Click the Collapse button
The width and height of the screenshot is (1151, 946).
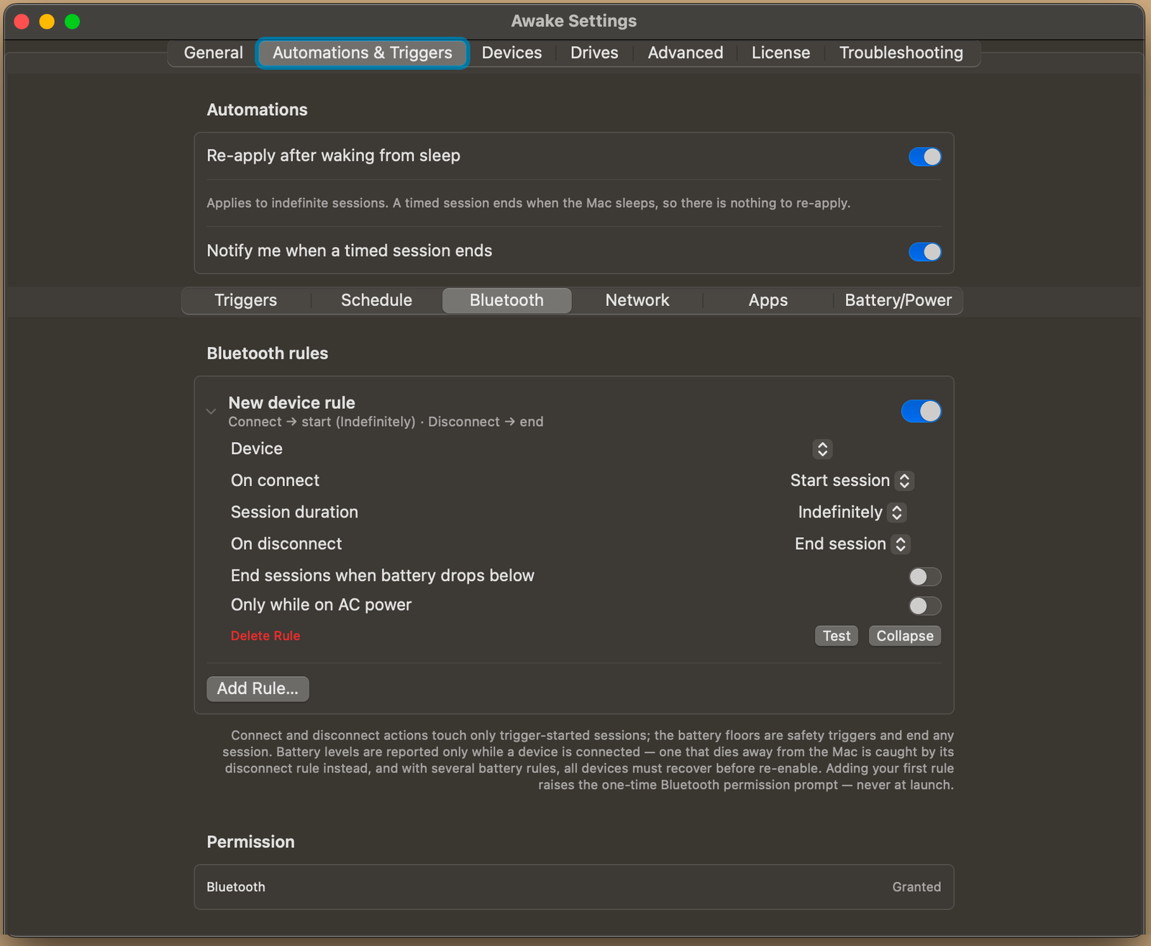point(905,636)
